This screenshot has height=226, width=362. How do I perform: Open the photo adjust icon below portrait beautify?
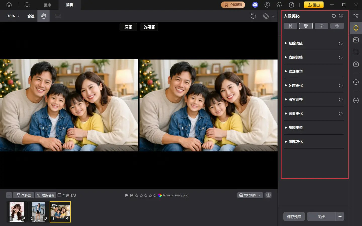click(356, 40)
